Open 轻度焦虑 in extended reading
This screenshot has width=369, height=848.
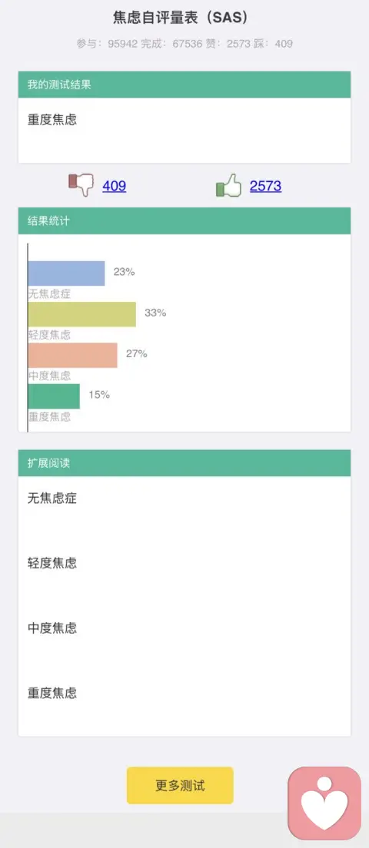point(52,563)
